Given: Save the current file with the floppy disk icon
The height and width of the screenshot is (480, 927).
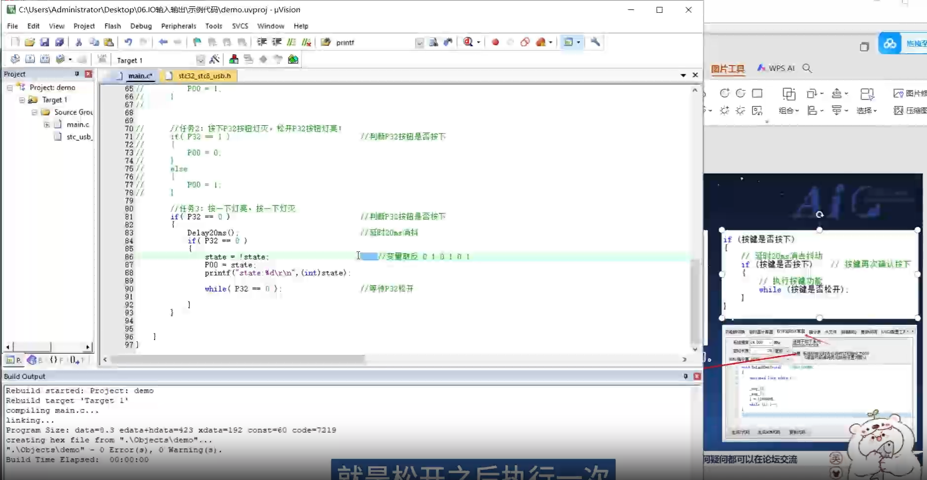Looking at the screenshot, I should (44, 42).
